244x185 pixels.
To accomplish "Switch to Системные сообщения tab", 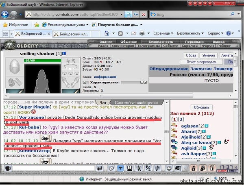I will click(x=136, y=103).
